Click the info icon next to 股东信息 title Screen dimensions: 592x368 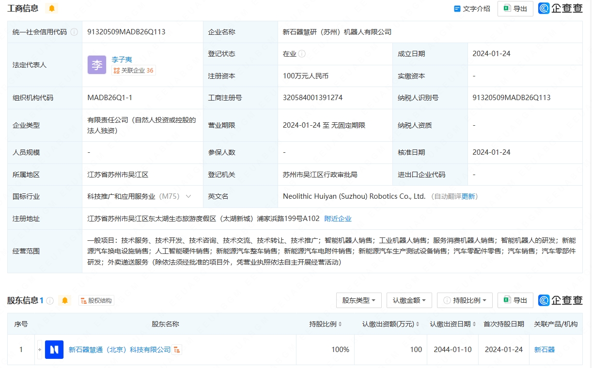pos(50,301)
